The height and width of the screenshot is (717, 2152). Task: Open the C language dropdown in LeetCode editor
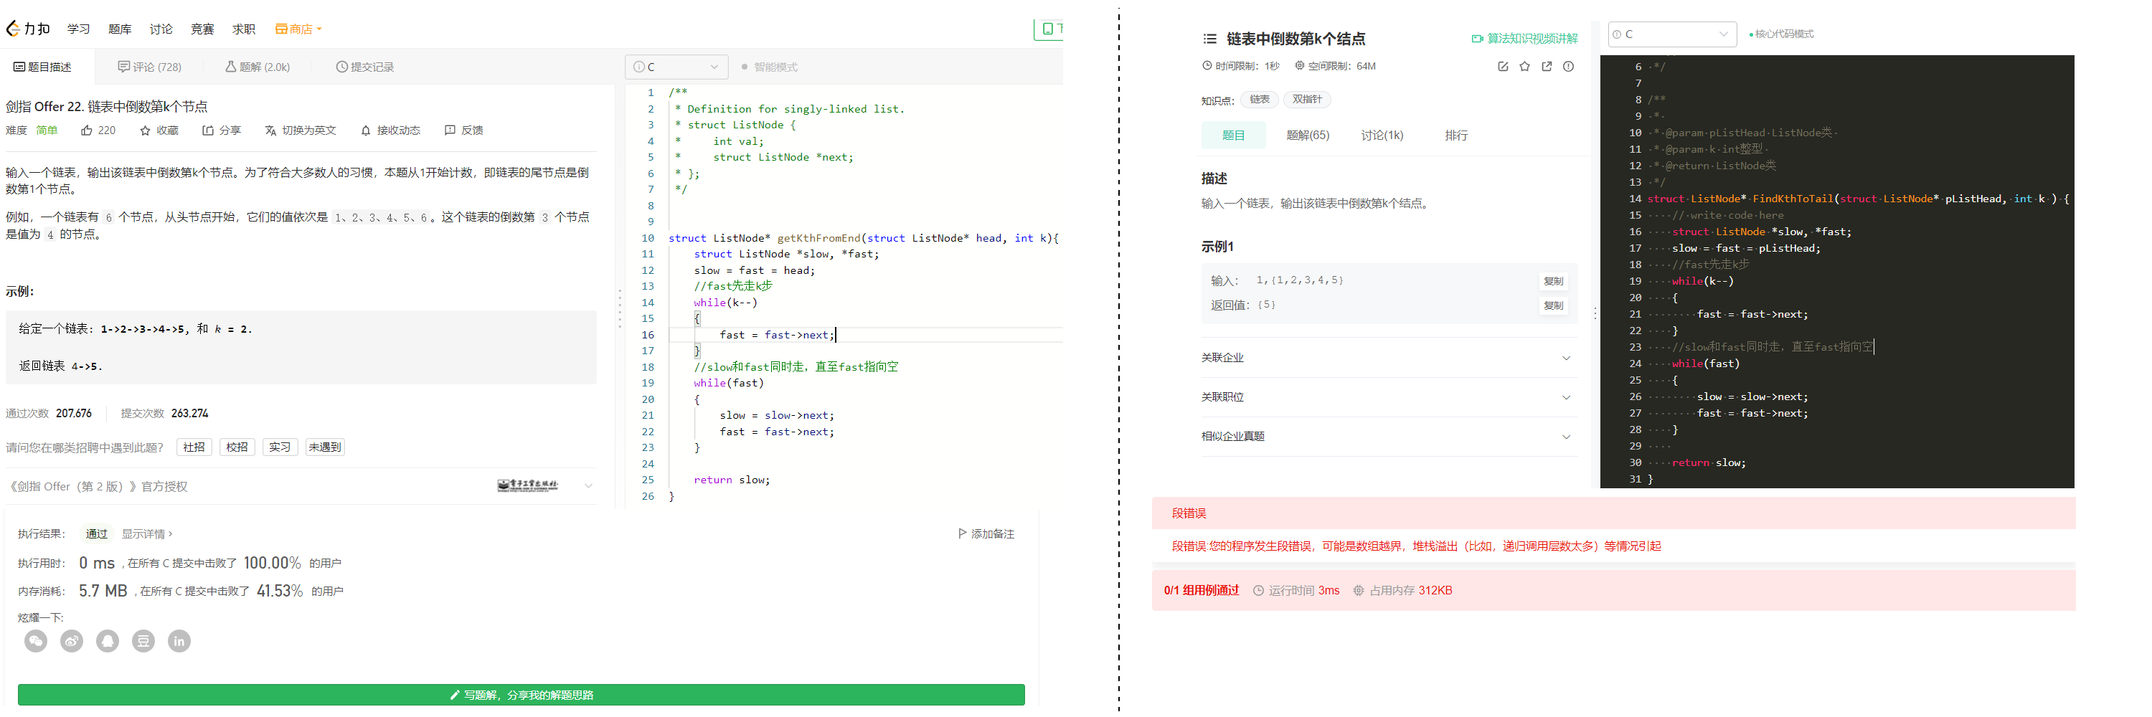tap(676, 67)
